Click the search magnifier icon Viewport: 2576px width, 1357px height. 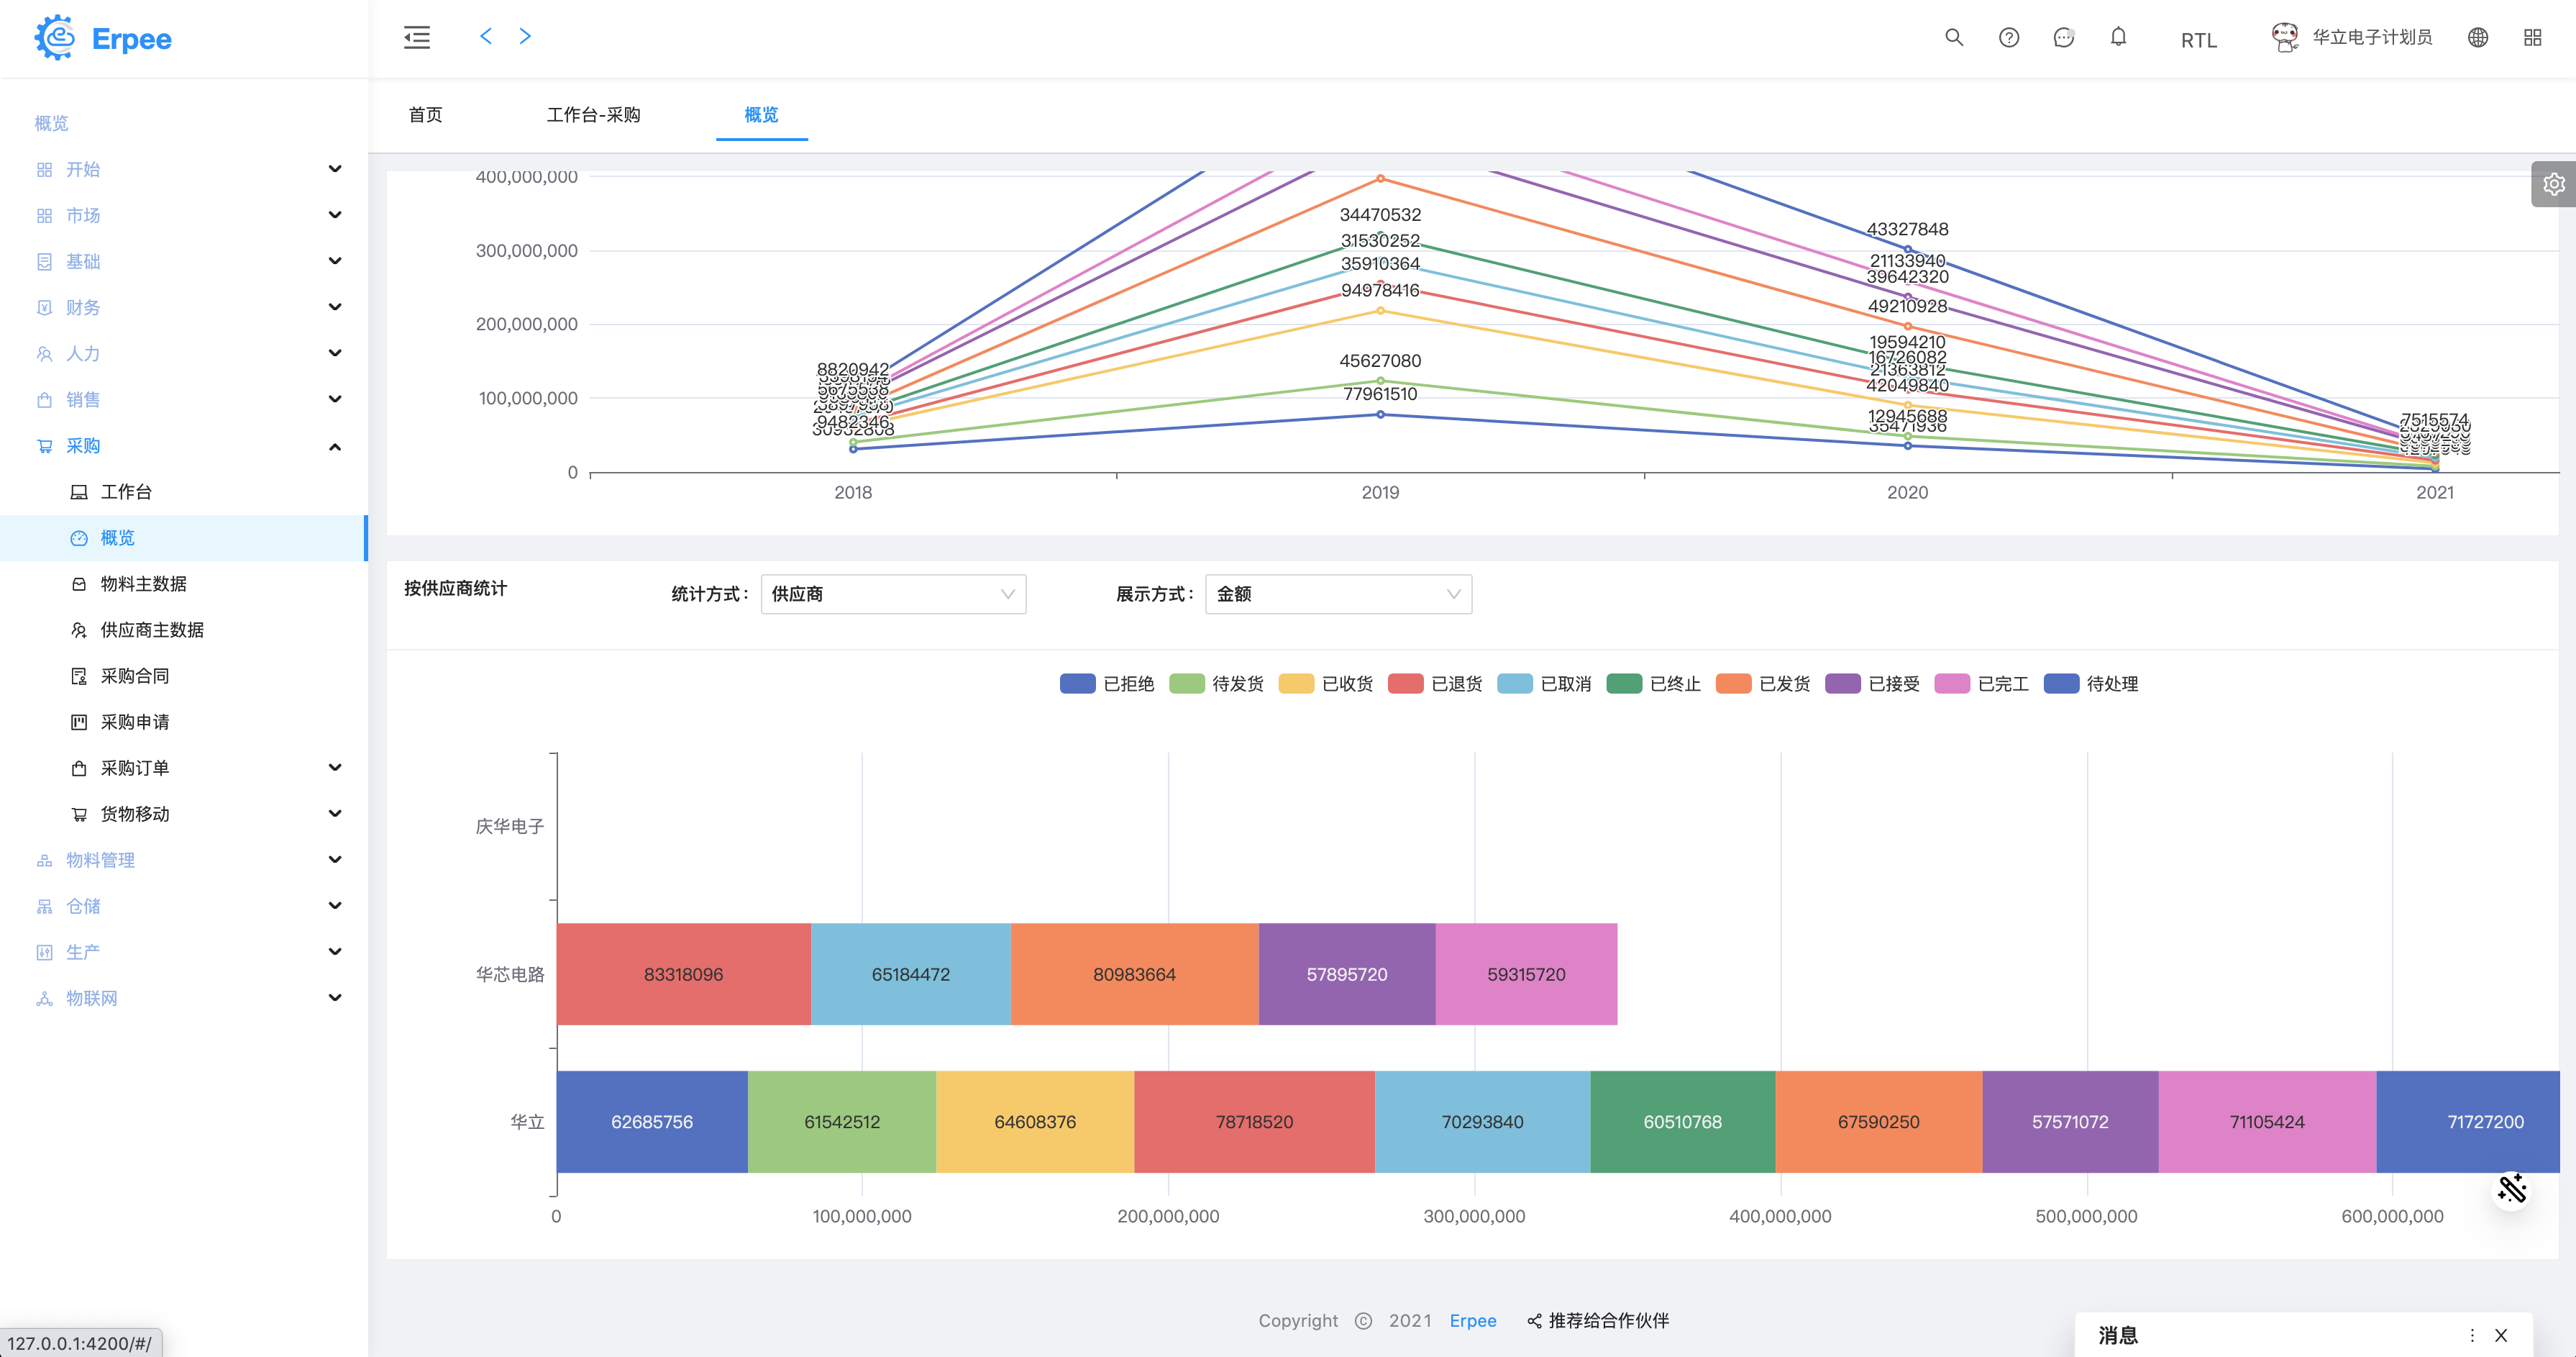pos(1953,38)
